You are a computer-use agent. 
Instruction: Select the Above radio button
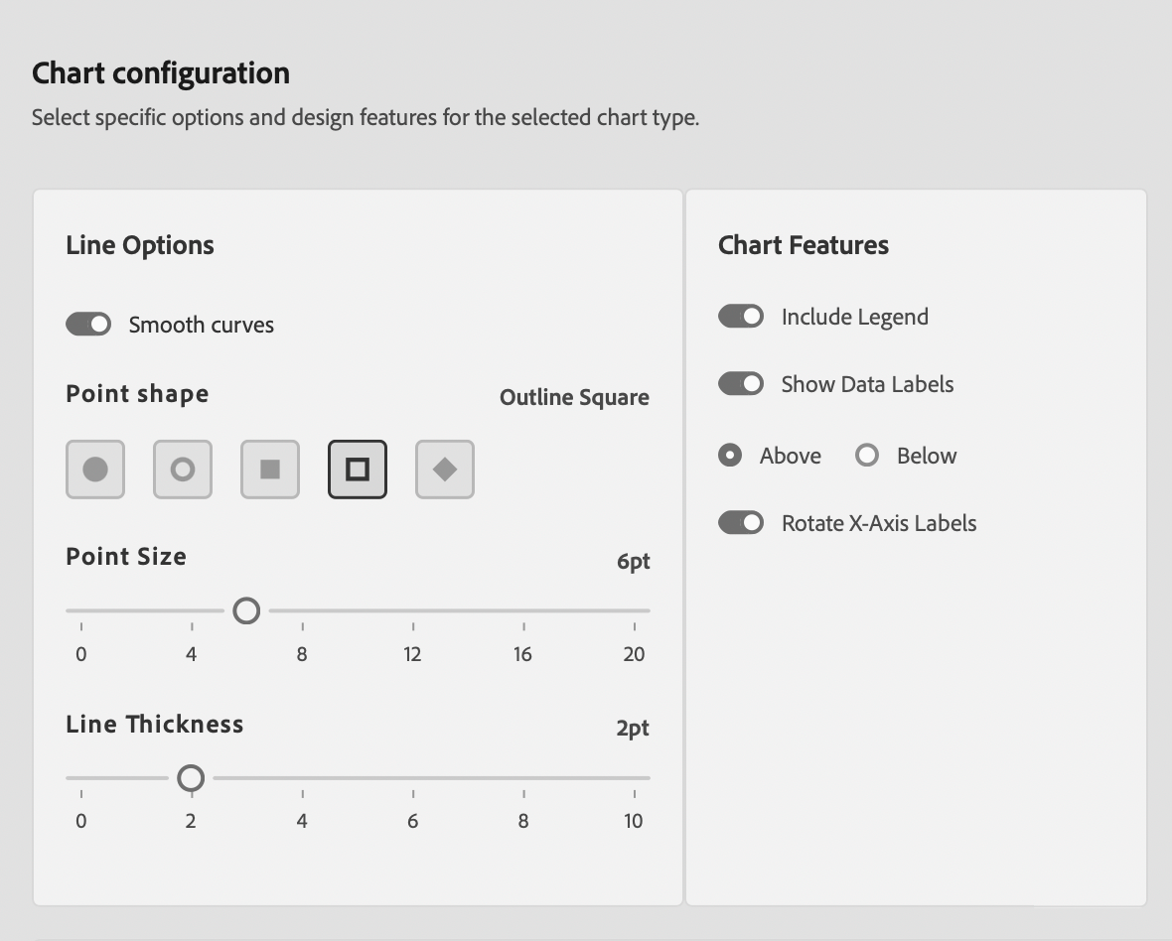pos(729,455)
